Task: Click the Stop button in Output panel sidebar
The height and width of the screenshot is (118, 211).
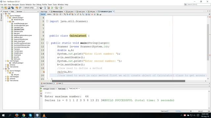Action: [x=41, y=93]
